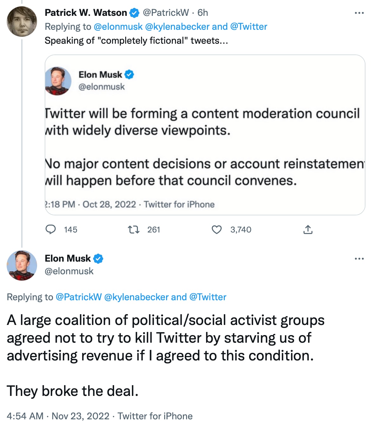Click the Twitter for iPhone source label
Viewport: 374px width, 432px height.
click(155, 416)
